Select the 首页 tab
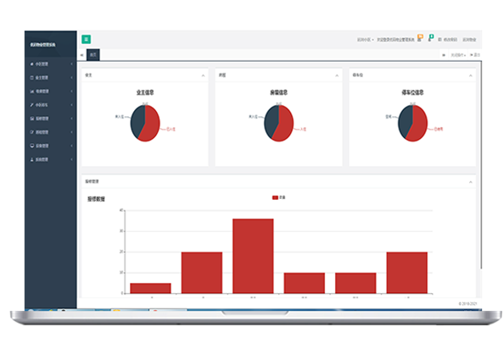 [93, 55]
